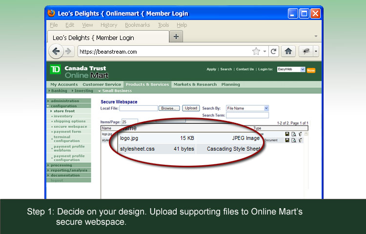
Task: Open a new tab with the plus button
Action: pyautogui.click(x=176, y=37)
